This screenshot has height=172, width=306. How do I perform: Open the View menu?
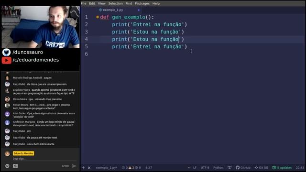click(101, 3)
